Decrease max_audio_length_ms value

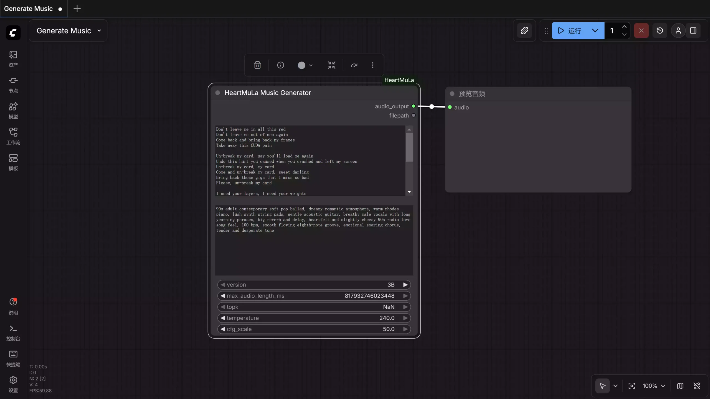point(223,296)
